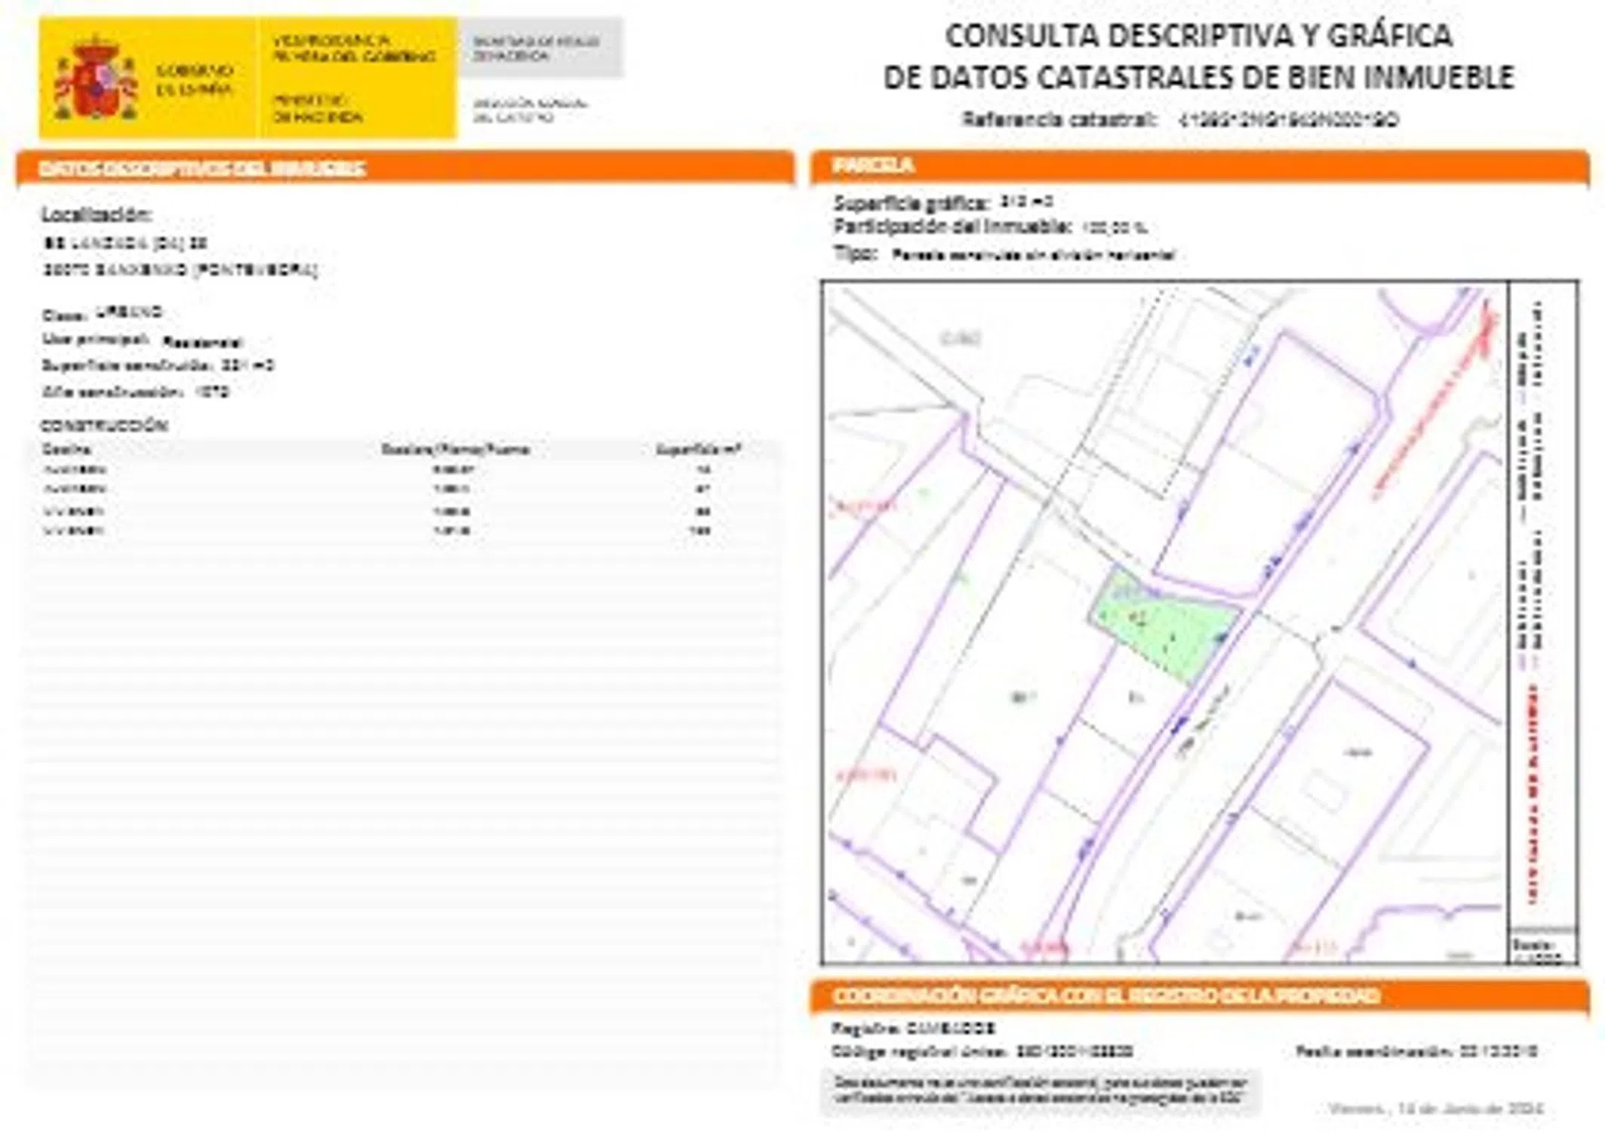Select the Parcela section header
The width and height of the screenshot is (1605, 1132).
pos(873,165)
